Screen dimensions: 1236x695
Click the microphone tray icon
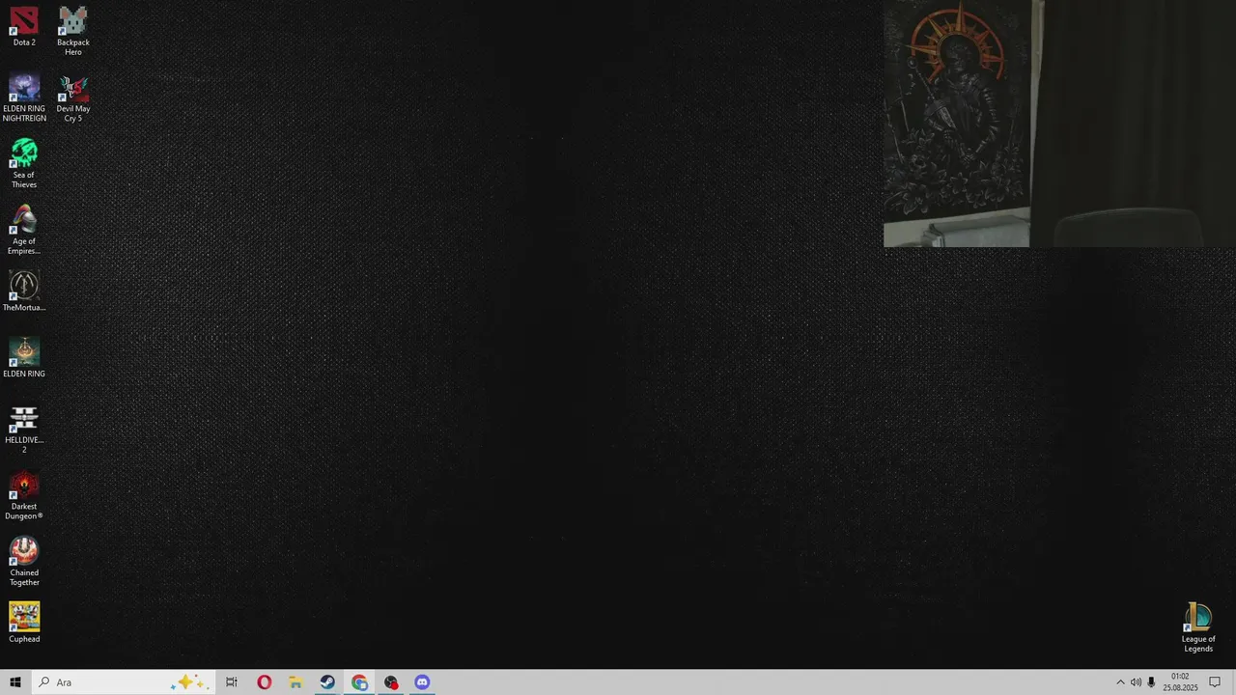(1151, 682)
